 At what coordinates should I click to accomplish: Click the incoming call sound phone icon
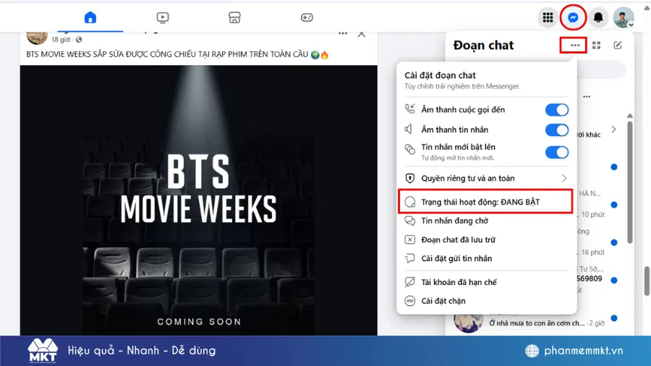(x=410, y=109)
